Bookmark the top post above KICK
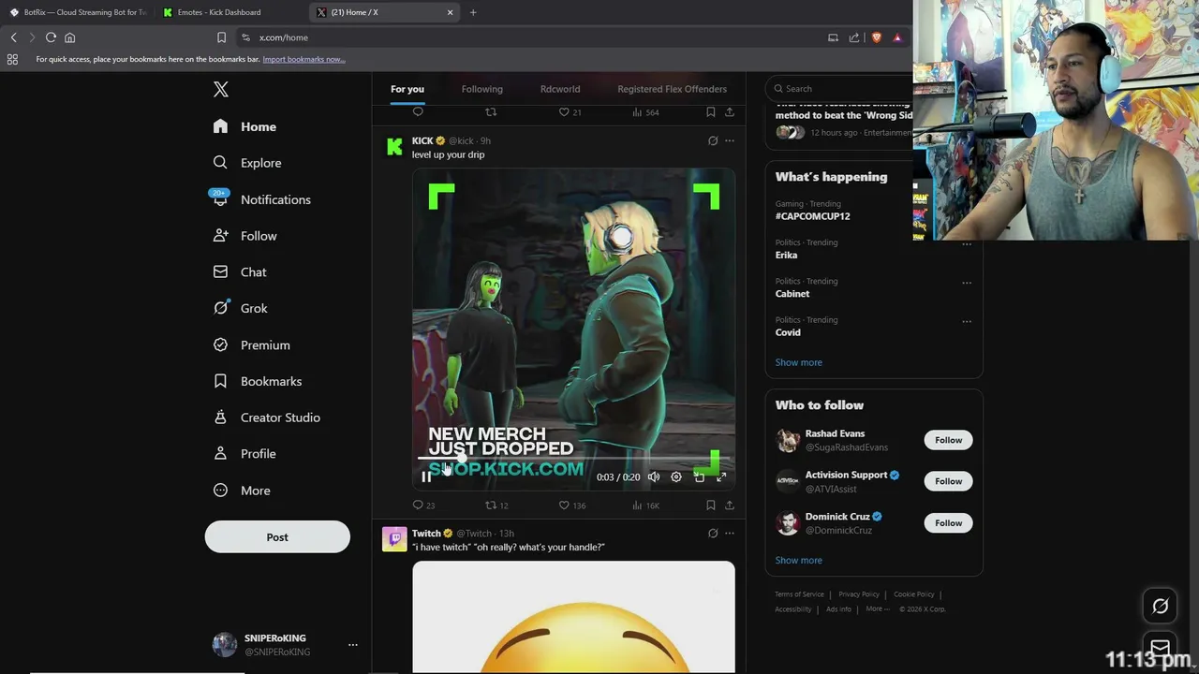This screenshot has height=674, width=1199. 711,112
